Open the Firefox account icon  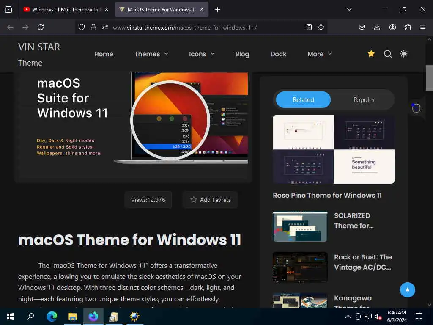click(392, 27)
